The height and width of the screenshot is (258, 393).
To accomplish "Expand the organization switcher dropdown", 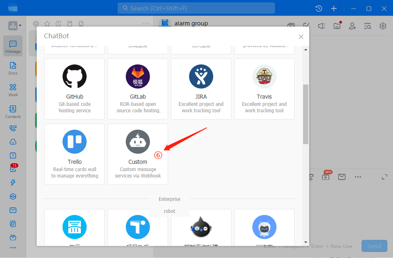I will coord(15,26).
